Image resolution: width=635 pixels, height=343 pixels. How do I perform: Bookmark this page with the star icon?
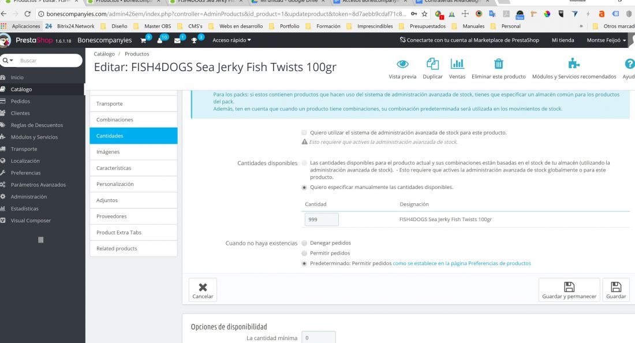tap(424, 14)
